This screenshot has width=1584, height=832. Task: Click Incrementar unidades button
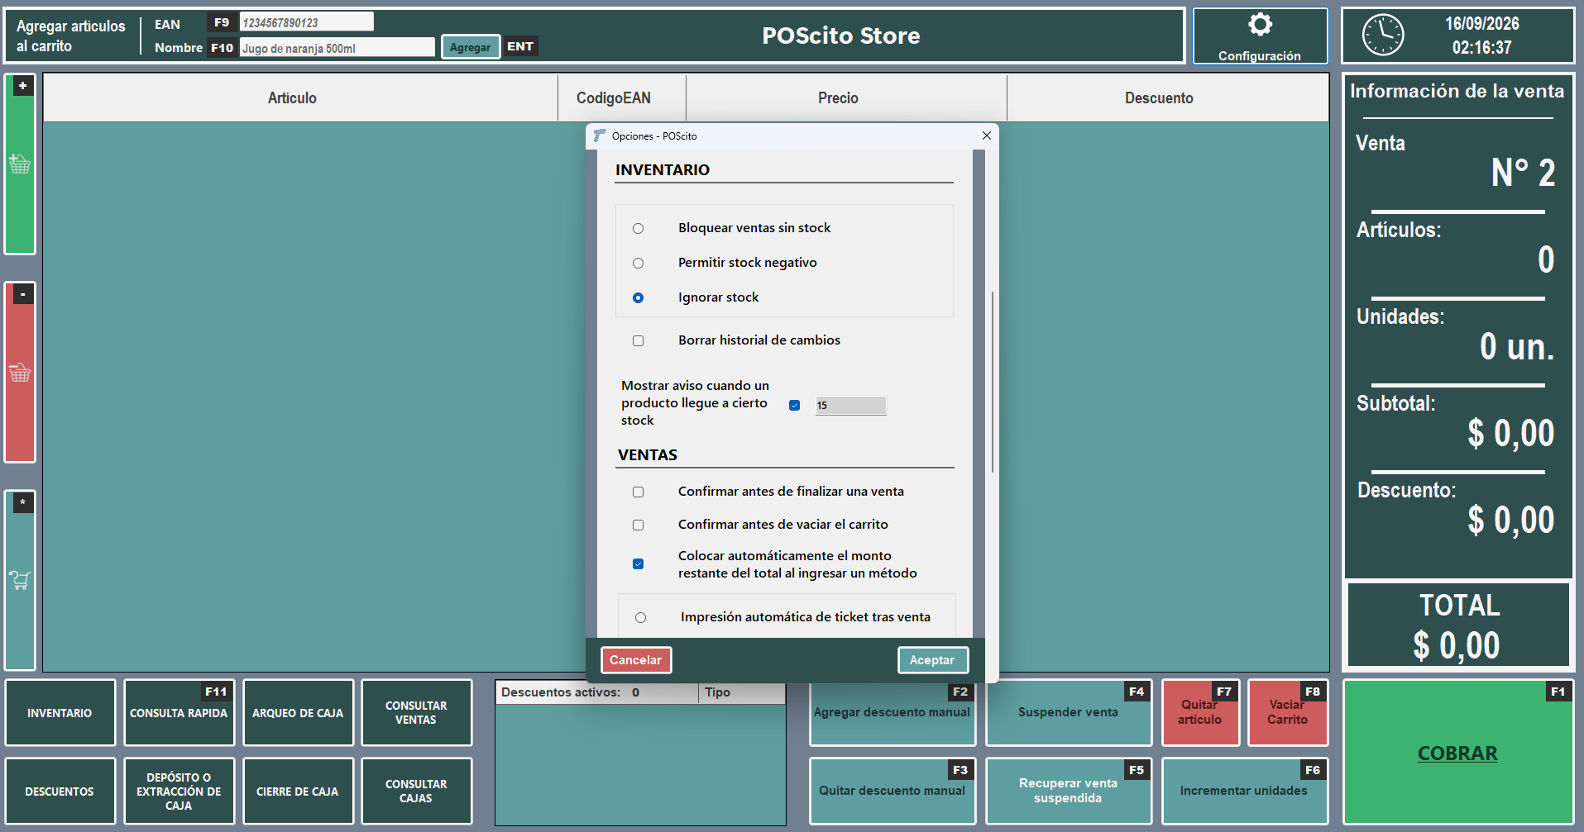1244,791
